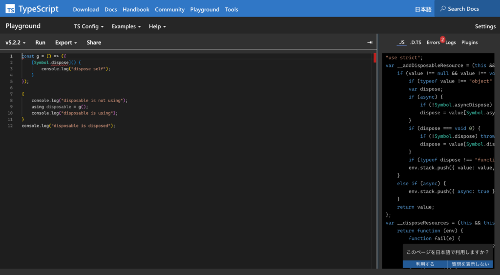Collapse the sidebar with arrow icon
This screenshot has width=500, height=275.
370,42
